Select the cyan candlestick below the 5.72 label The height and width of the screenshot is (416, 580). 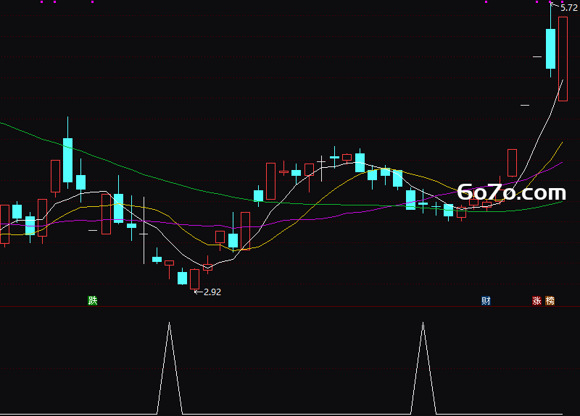tap(550, 48)
